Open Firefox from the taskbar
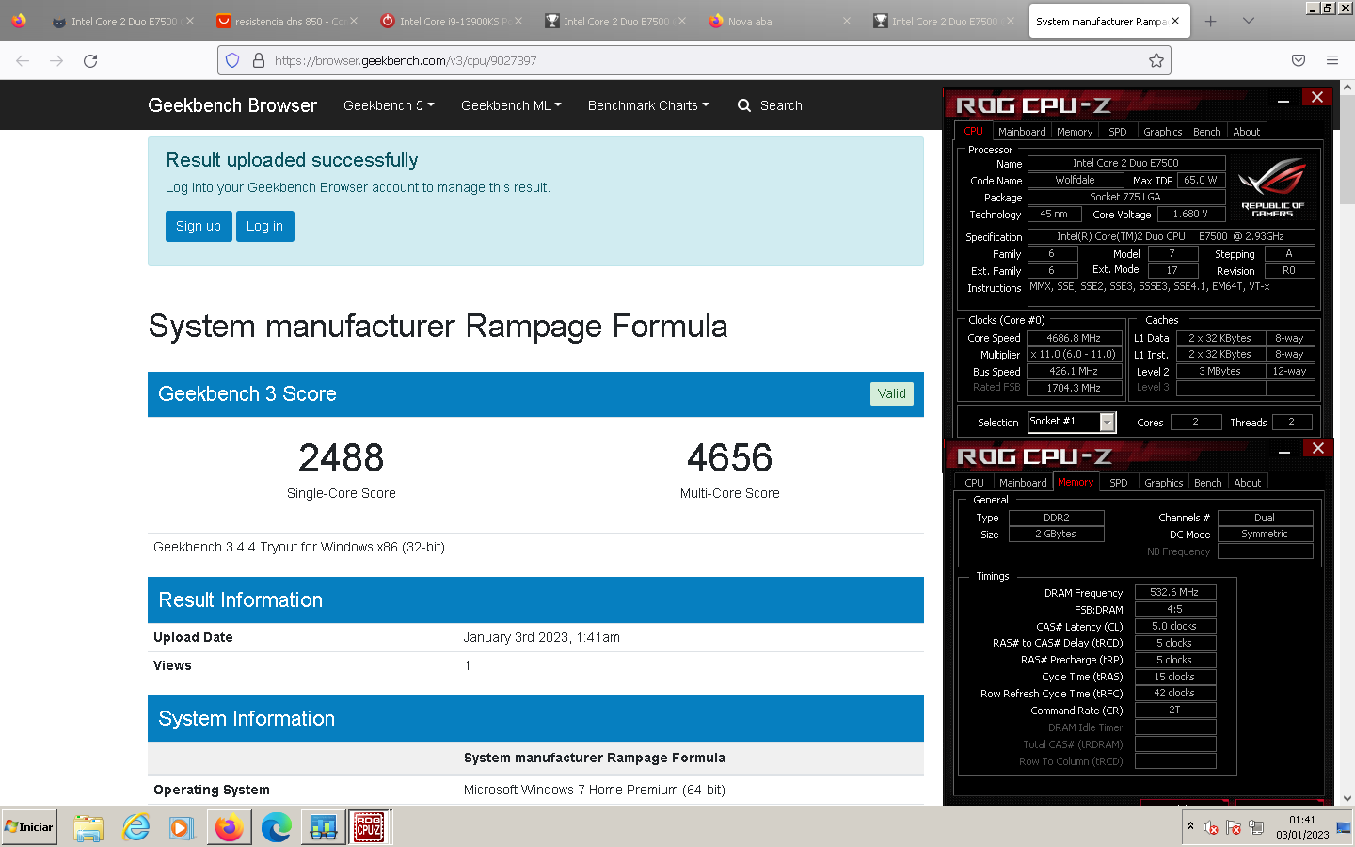Image resolution: width=1355 pixels, height=847 pixels. tap(229, 828)
